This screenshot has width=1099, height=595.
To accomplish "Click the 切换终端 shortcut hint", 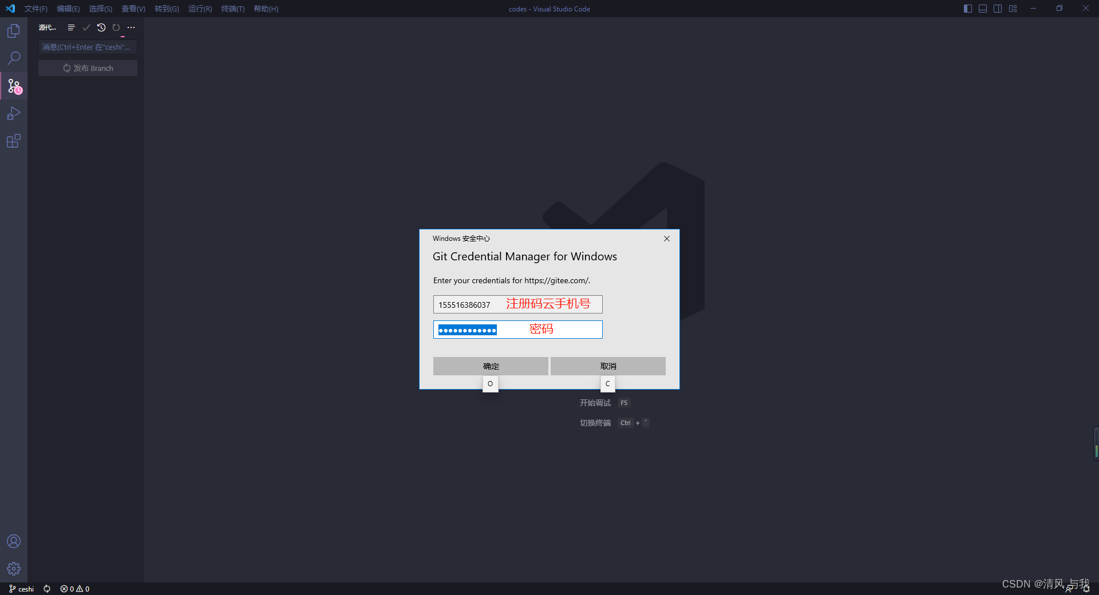I will point(614,423).
